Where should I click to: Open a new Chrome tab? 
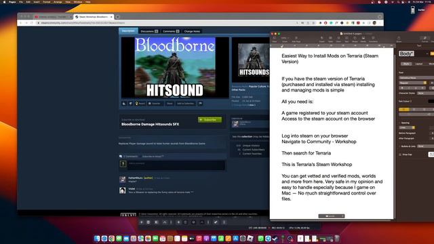click(x=117, y=17)
